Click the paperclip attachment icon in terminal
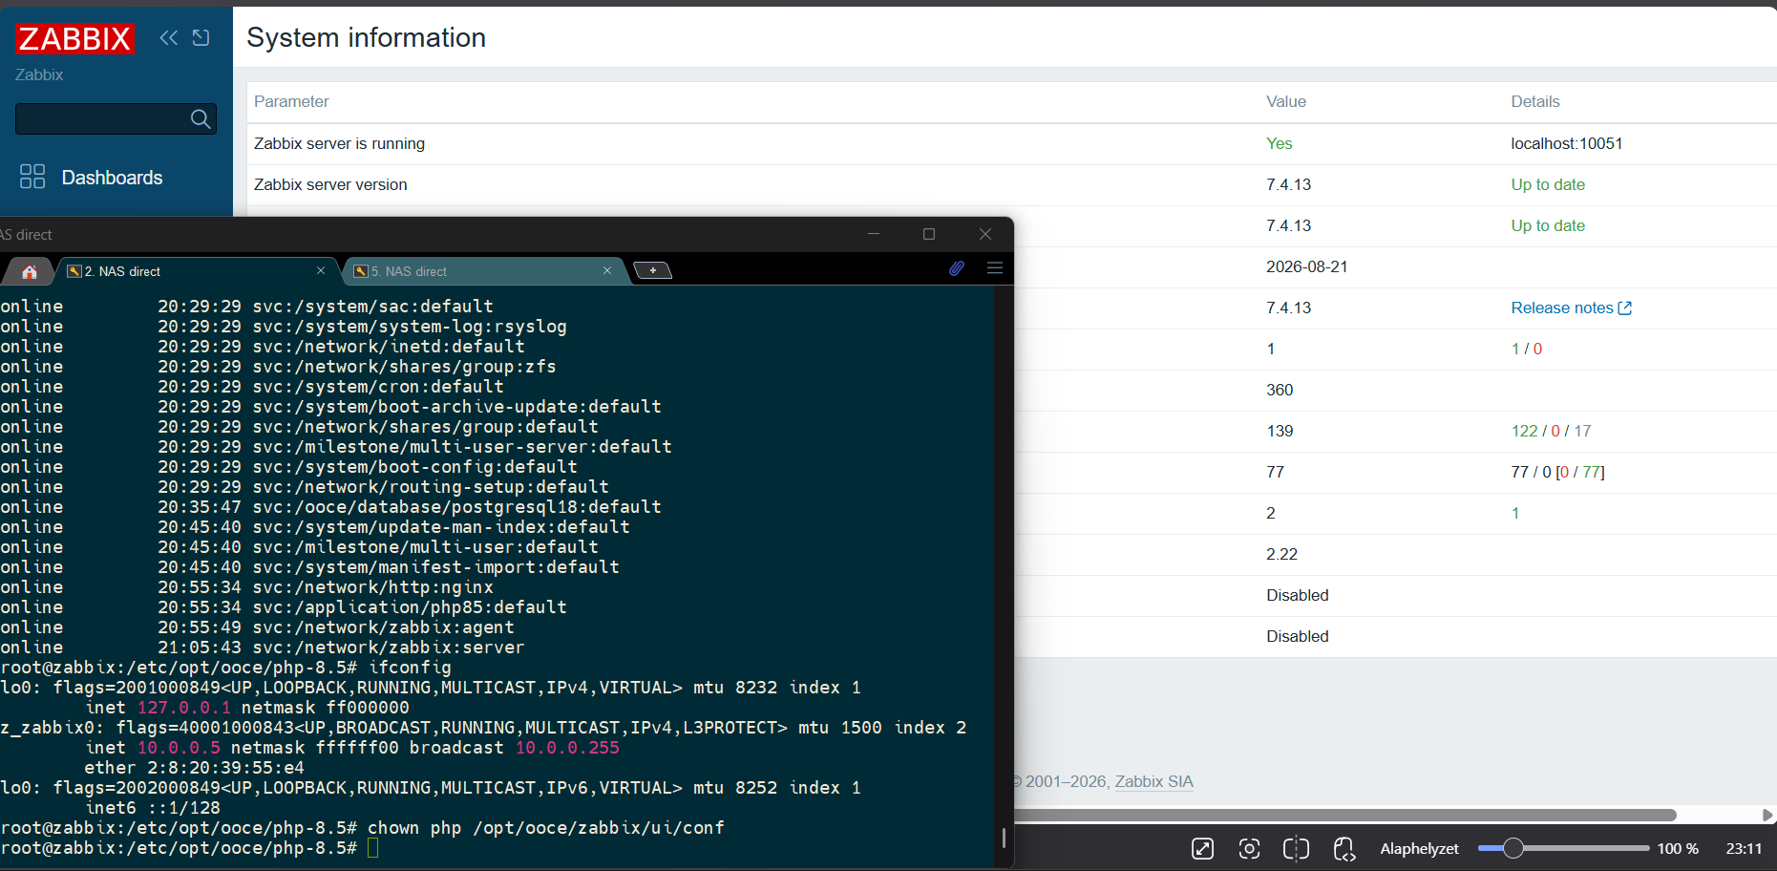The height and width of the screenshot is (871, 1777). (x=957, y=268)
